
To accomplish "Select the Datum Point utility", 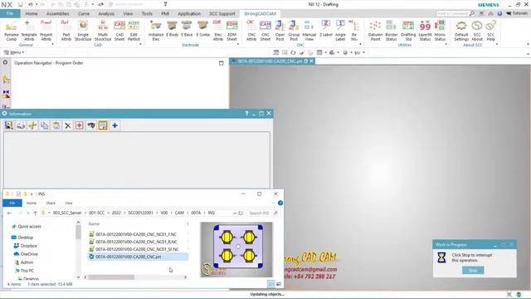I will tap(375, 31).
